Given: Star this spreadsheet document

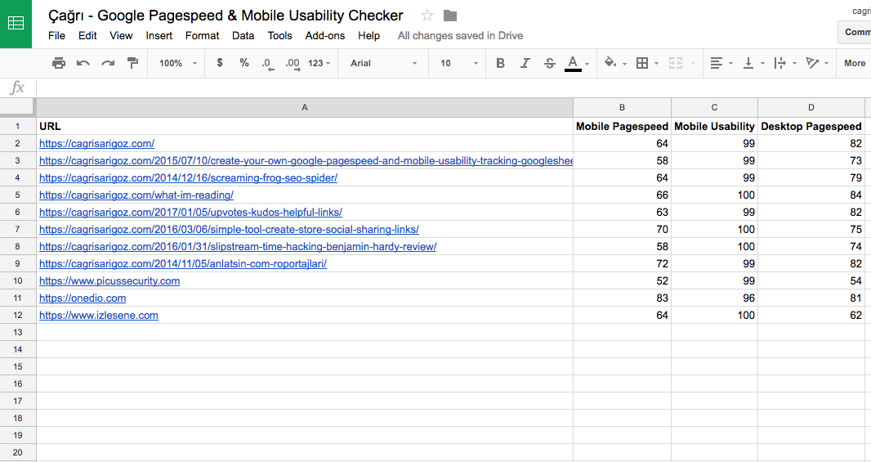Looking at the screenshot, I should (427, 16).
